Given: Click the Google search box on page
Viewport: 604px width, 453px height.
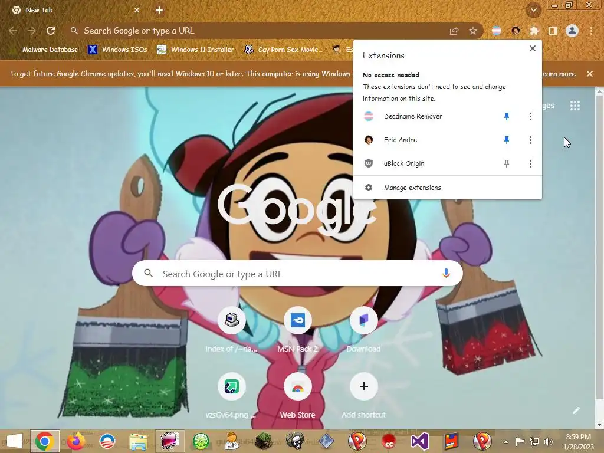Looking at the screenshot, I should point(297,274).
